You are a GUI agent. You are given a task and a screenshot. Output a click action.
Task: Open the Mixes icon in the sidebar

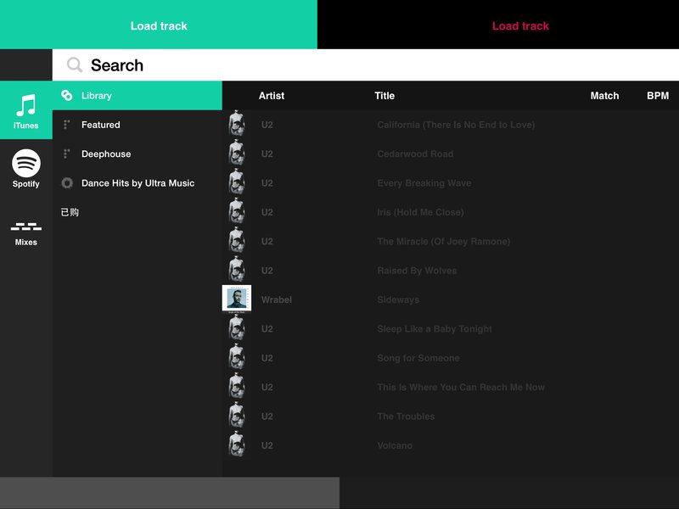pyautogui.click(x=26, y=227)
